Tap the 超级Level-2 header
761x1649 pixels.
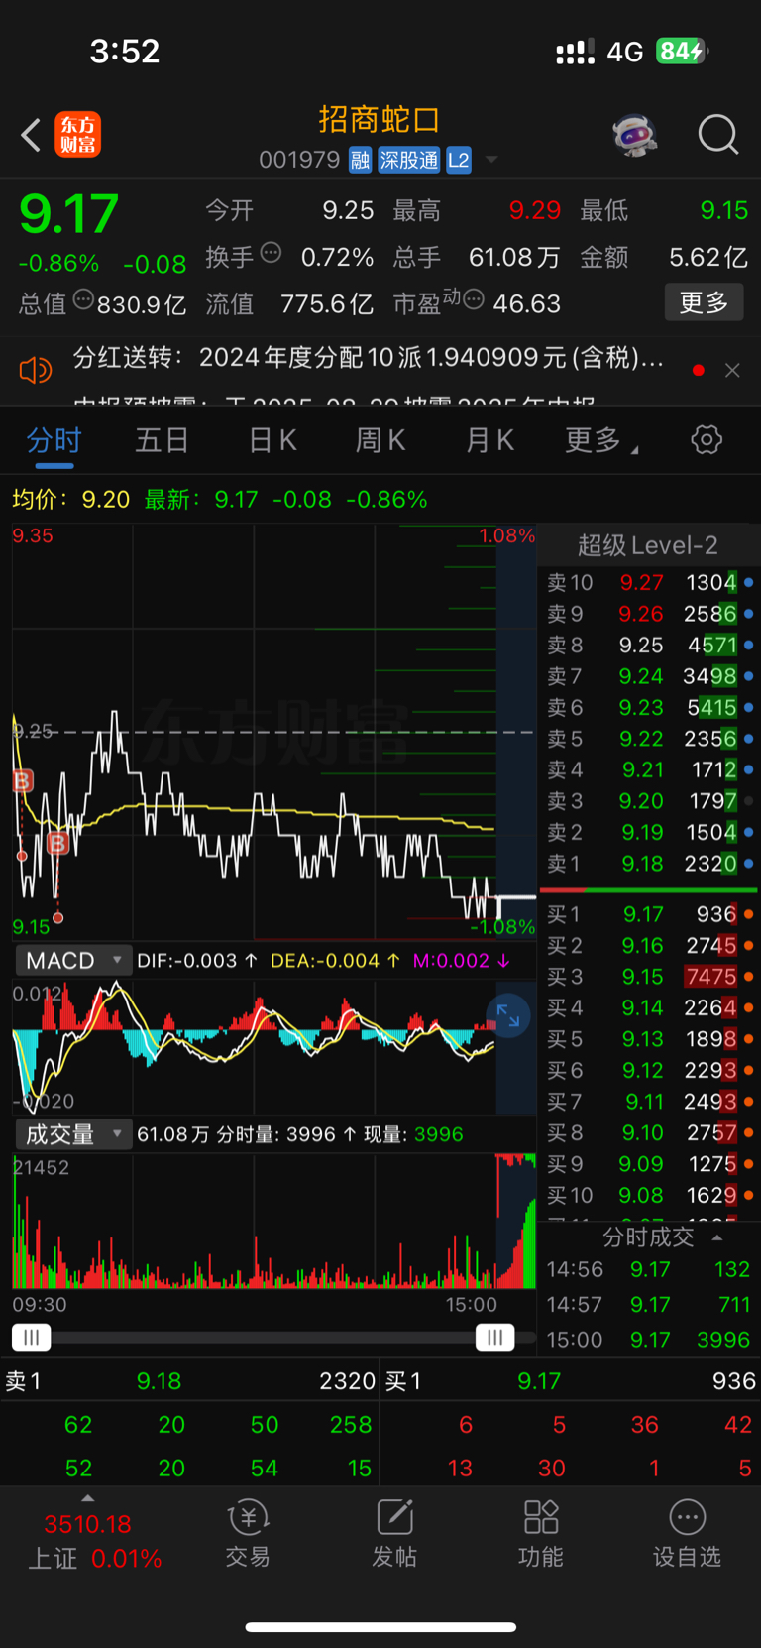point(648,545)
